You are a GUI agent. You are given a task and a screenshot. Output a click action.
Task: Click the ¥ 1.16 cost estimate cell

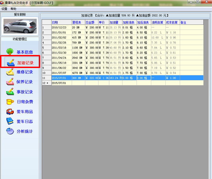pos(173,33)
